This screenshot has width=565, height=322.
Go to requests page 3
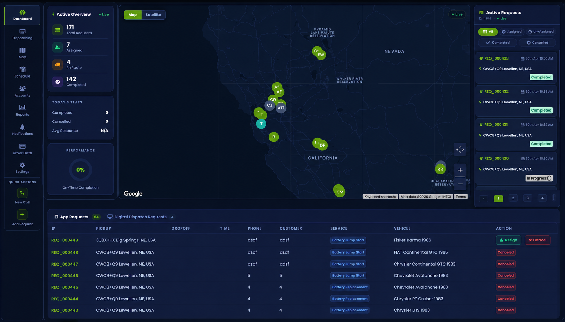click(x=528, y=198)
